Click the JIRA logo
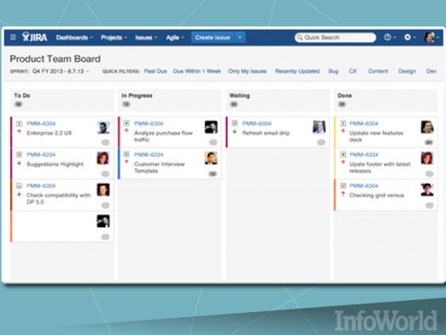Screen dimensions: 446x335 [35, 37]
